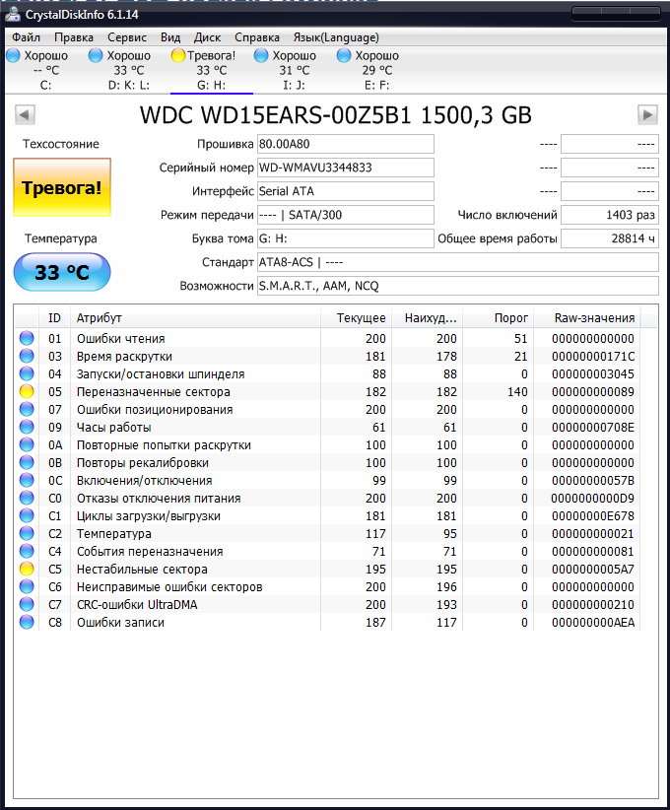Open the Язык(Language) menu
This screenshot has width=670, height=810.
pyautogui.click(x=336, y=37)
